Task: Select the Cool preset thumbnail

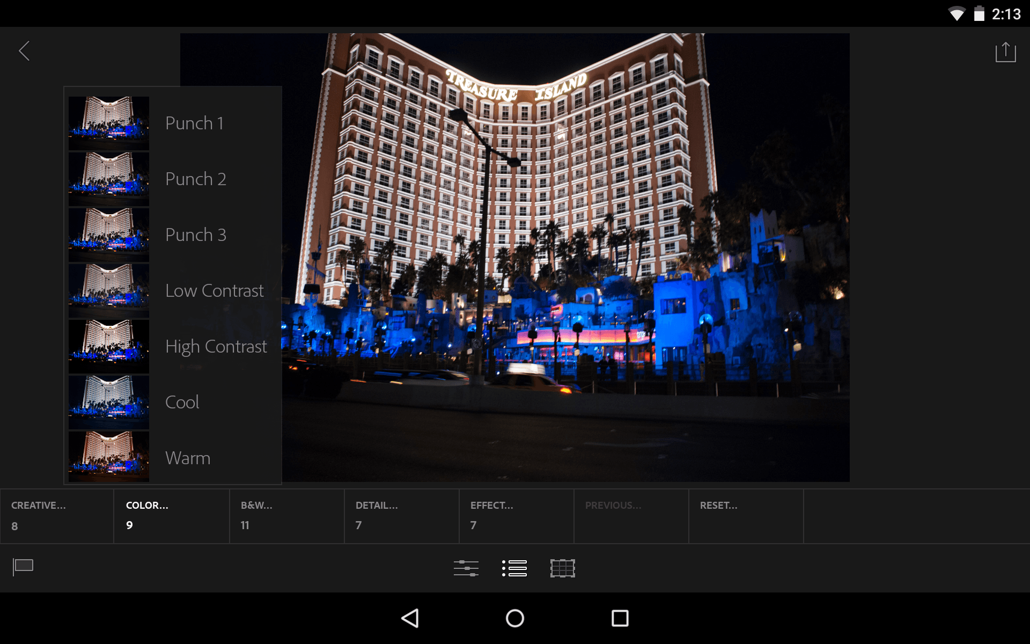Action: 109,402
